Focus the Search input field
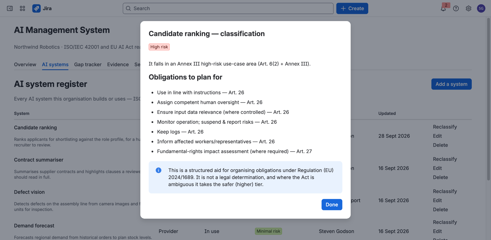This screenshot has height=240, width=491. pyautogui.click(x=228, y=9)
